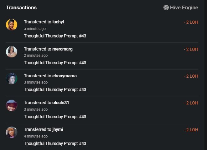Screen dimensions: 207x150
Task: Click the jhymi username link
Action: [x=58, y=130]
